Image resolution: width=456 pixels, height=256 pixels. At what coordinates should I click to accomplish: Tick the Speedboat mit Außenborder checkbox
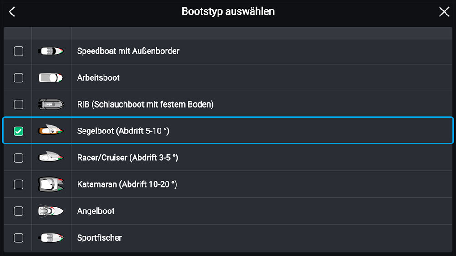(x=18, y=51)
